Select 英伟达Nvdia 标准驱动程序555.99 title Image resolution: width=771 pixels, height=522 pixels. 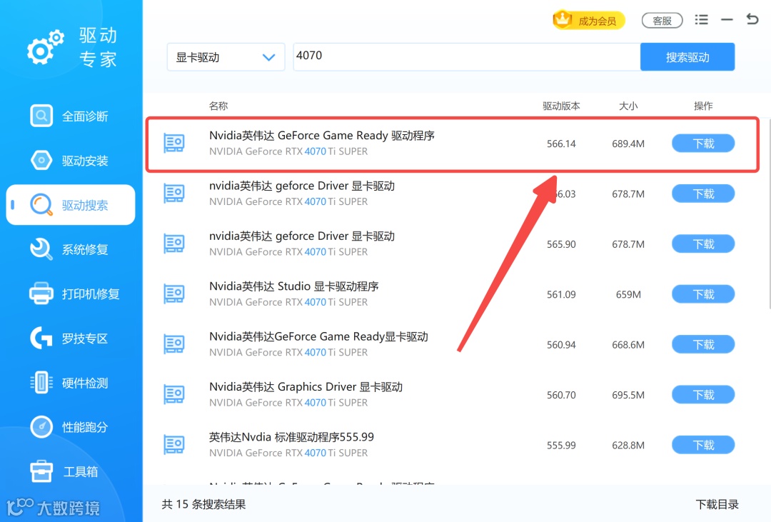[291, 437]
